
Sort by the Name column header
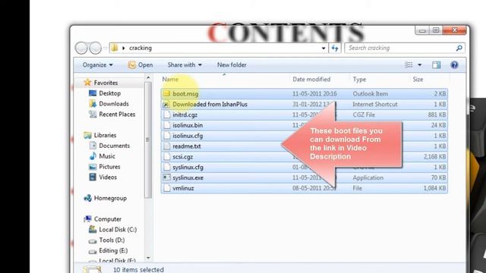(x=170, y=79)
